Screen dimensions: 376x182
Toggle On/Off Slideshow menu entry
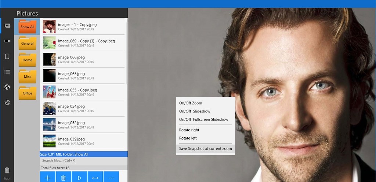195,111
